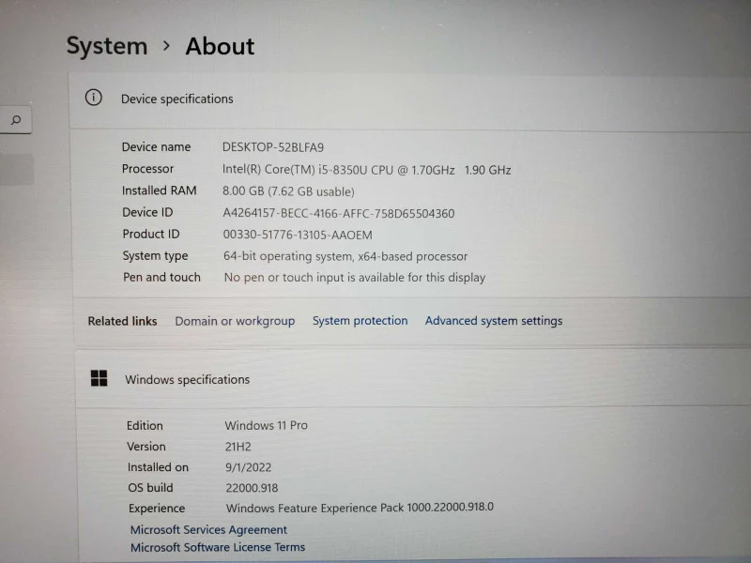Screen dimensions: 751x563
Task: Select Device ID value A4264157-BECC
Action: point(339,214)
